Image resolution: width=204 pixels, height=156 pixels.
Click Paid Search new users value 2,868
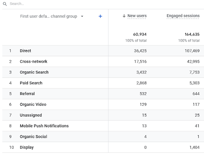pyautogui.click(x=141, y=83)
